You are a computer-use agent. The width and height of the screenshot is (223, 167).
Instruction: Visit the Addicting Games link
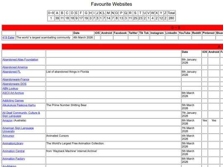(x=13, y=101)
